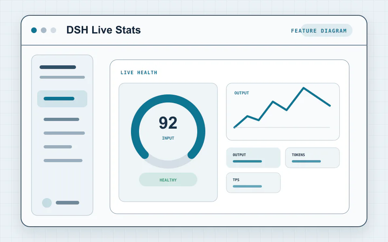Click the progress bar in TPS card
The width and height of the screenshot is (388, 242).
tap(247, 186)
